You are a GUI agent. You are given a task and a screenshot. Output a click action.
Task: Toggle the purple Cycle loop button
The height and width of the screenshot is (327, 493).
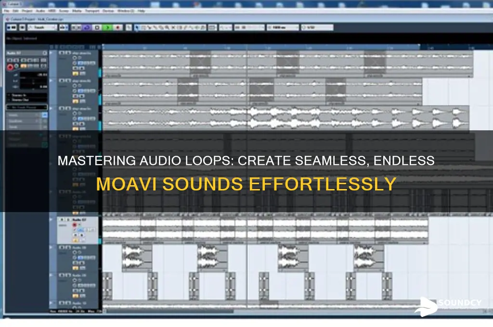[87, 27]
